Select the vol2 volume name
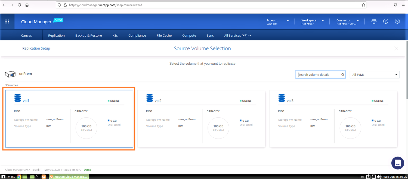 point(158,101)
